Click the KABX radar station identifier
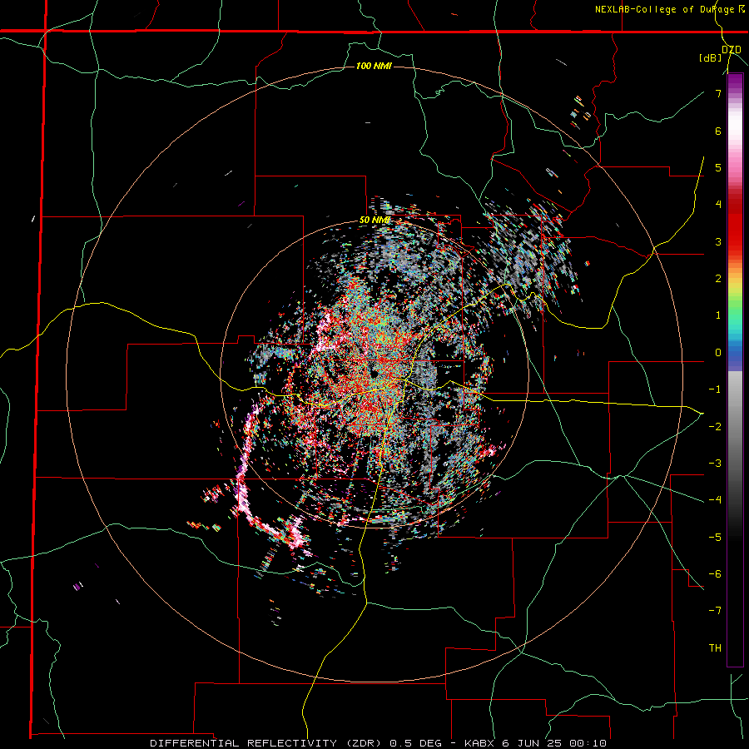 479,743
